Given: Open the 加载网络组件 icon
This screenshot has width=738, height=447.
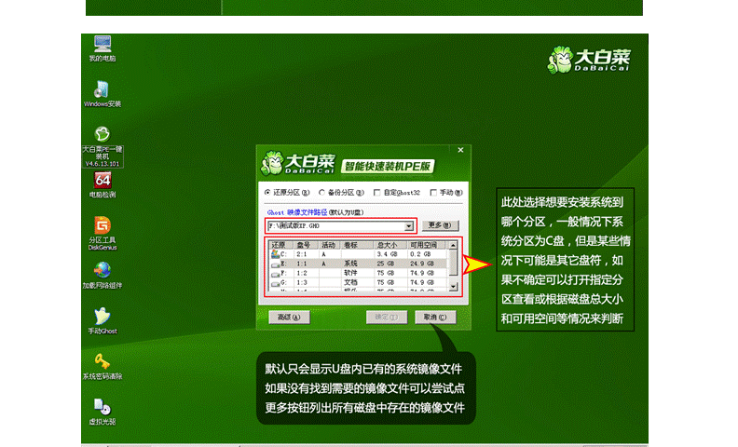Looking at the screenshot, I should pos(102,271).
